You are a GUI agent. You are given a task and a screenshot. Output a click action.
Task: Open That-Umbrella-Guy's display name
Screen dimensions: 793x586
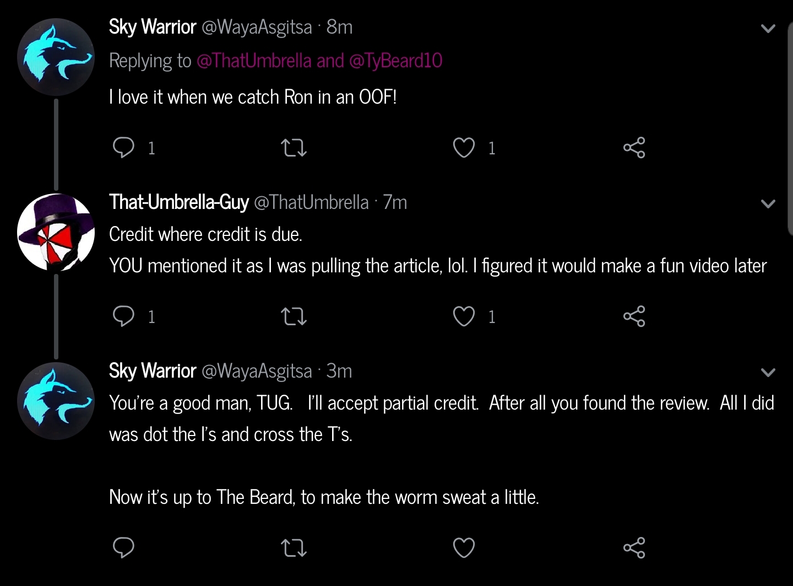(x=179, y=202)
